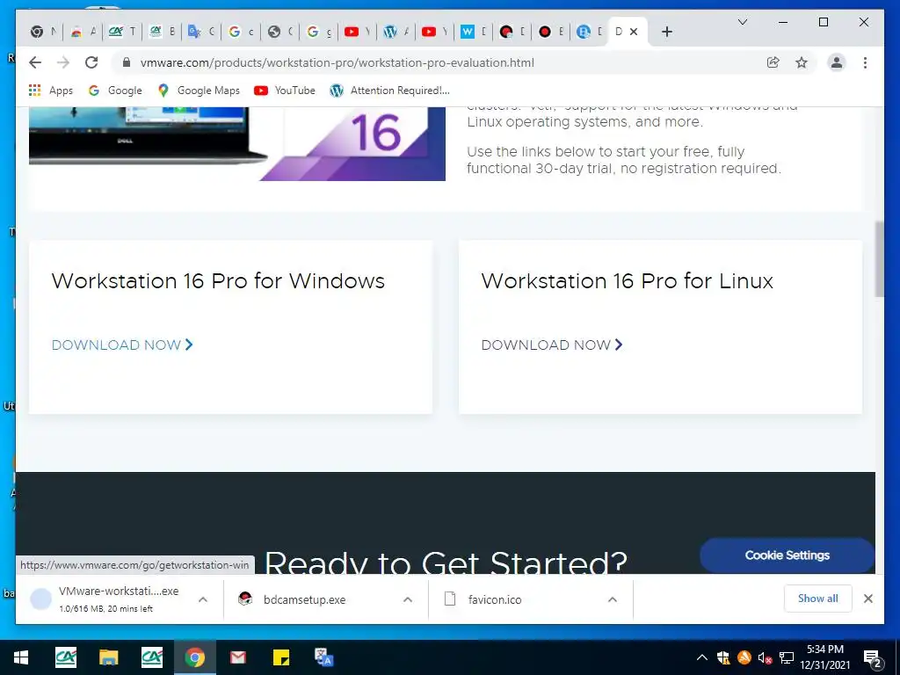Switch to the blue W icon tab
The width and height of the screenshot is (900, 675).
point(474,33)
